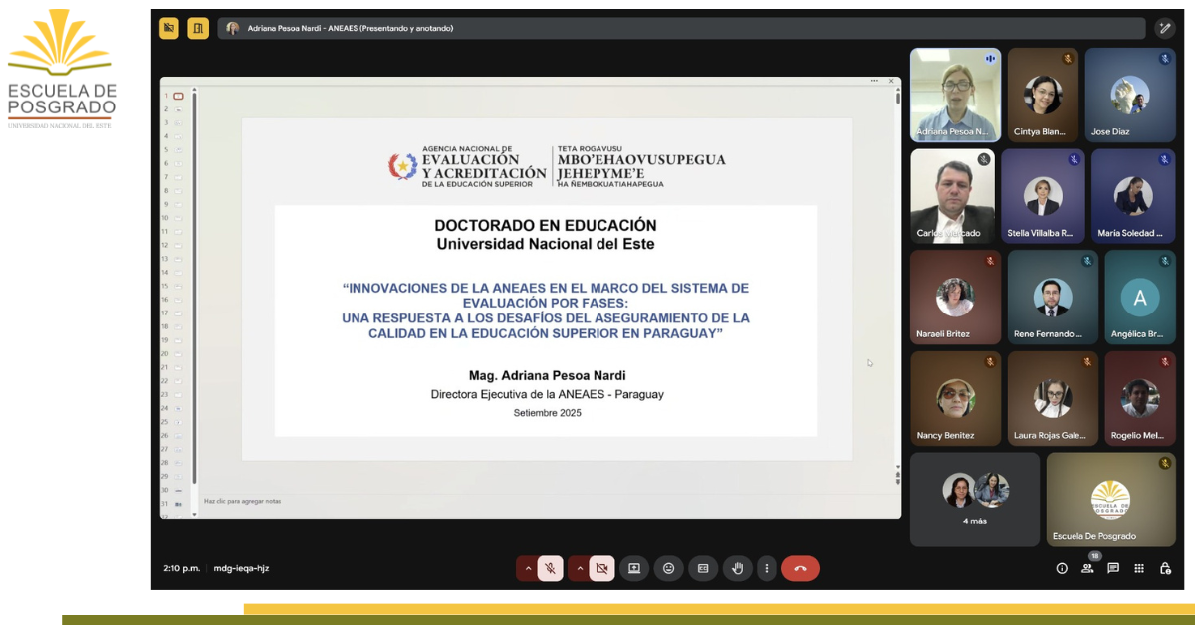The height and width of the screenshot is (625, 1195).
Task: Open the '4 más' additional participants tile
Action: pyautogui.click(x=975, y=500)
